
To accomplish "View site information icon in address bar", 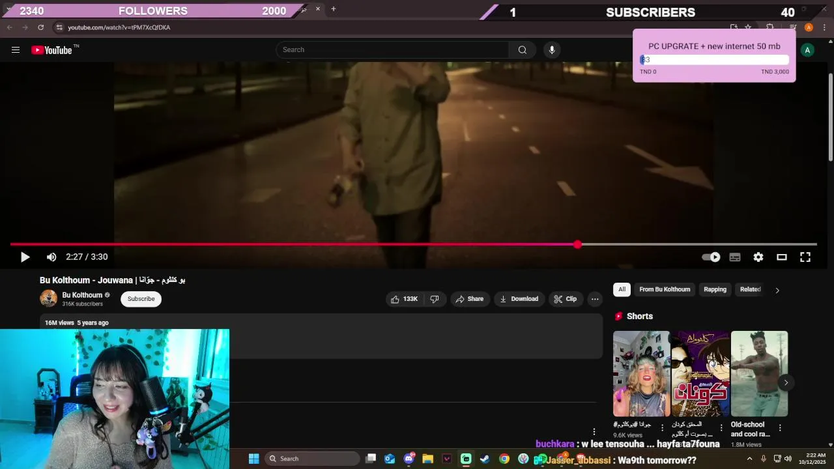I will click(59, 27).
